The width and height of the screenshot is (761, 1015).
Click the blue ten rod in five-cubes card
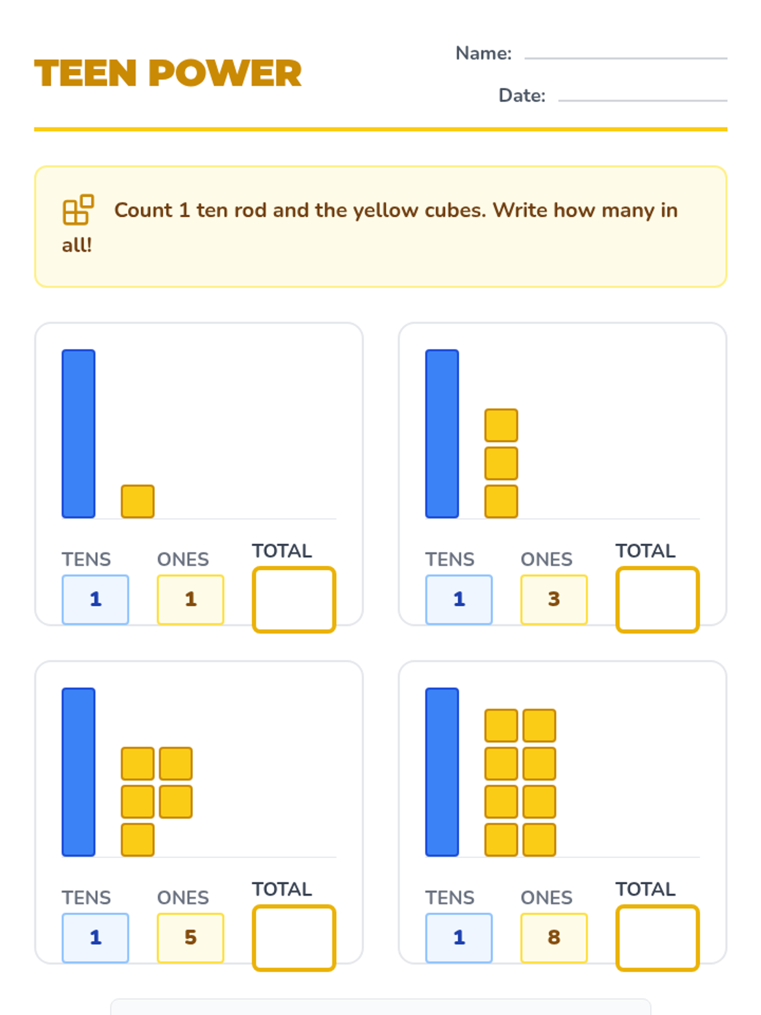[x=79, y=771]
